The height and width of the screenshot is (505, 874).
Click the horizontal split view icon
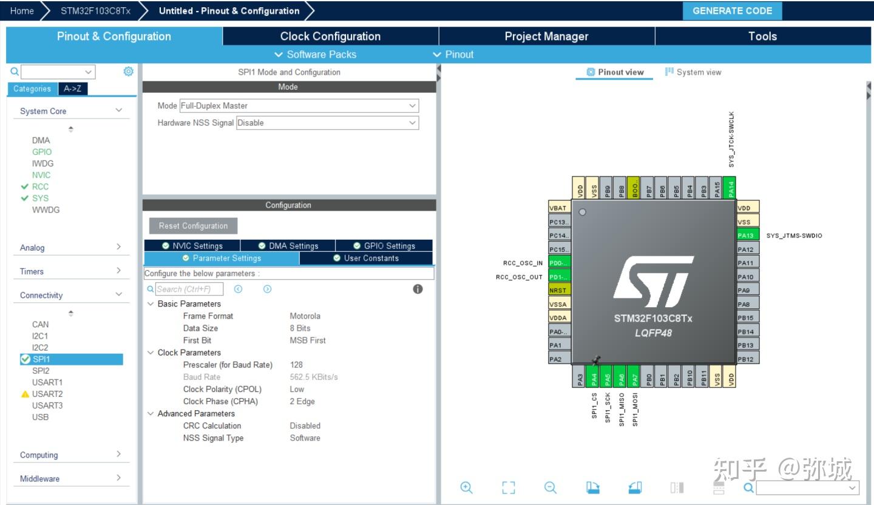click(719, 487)
